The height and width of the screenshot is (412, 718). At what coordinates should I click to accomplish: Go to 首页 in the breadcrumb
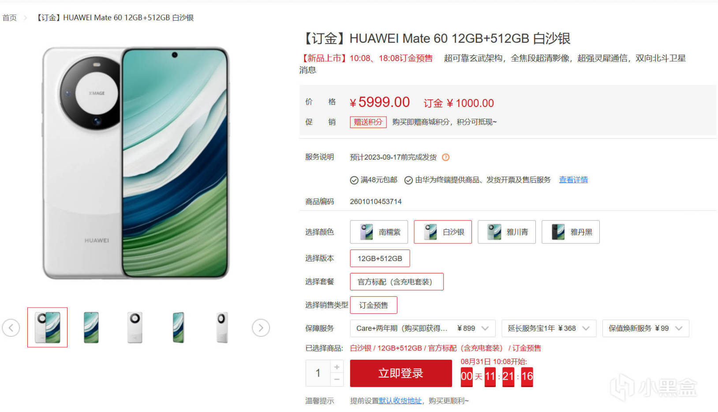tap(9, 18)
